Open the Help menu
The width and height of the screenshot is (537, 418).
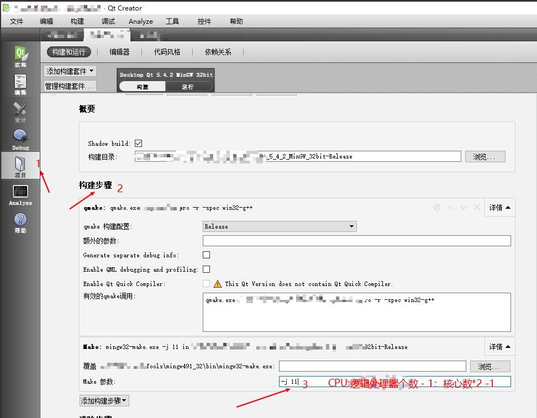pos(236,21)
